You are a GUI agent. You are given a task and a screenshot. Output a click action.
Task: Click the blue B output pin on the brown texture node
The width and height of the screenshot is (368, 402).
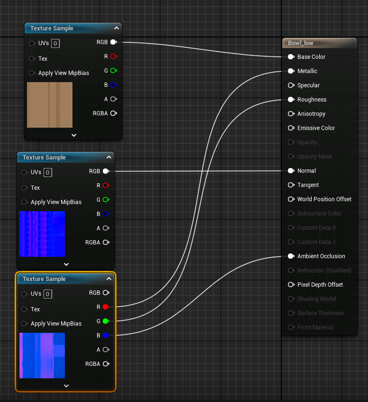pos(114,85)
